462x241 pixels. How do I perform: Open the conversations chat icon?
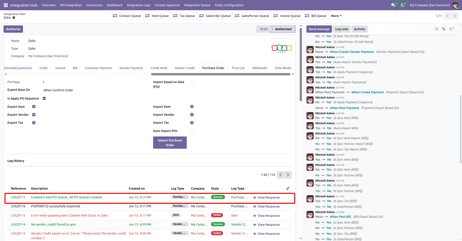[394, 5]
